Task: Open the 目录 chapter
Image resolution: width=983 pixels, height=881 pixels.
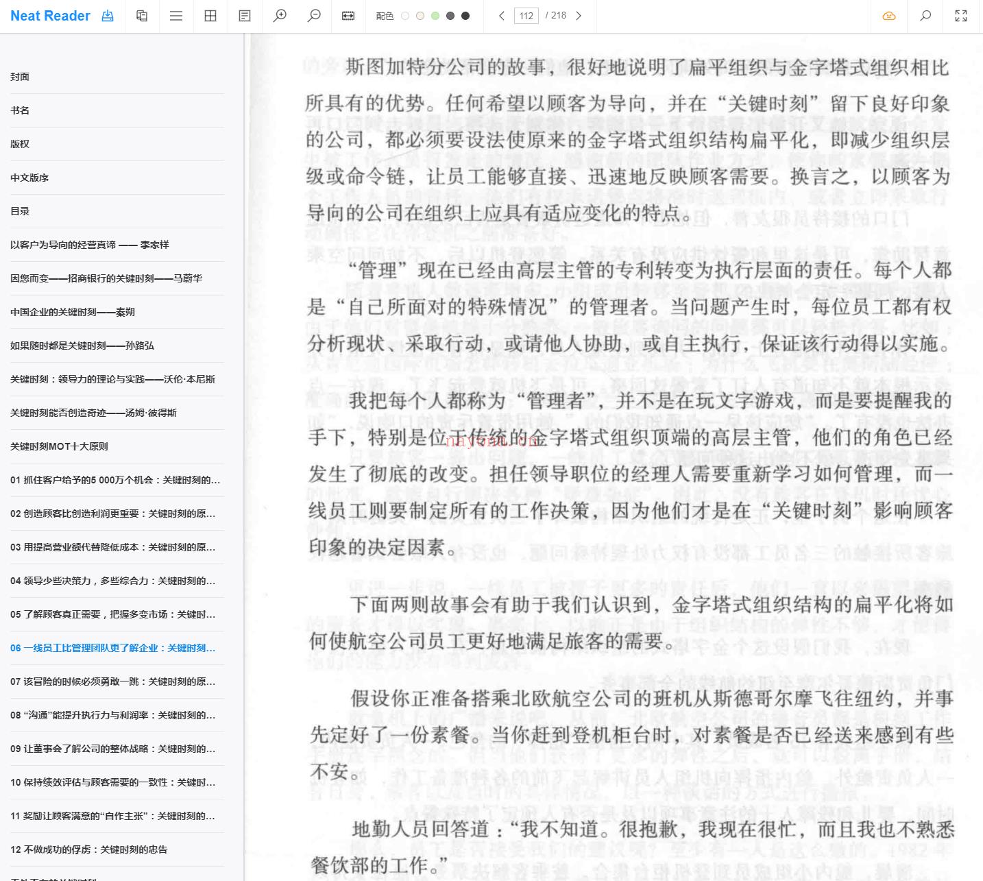Action: coord(117,211)
